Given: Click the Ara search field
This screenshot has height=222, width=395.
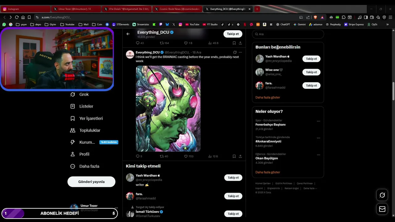Looking at the screenshot, I should [288, 34].
